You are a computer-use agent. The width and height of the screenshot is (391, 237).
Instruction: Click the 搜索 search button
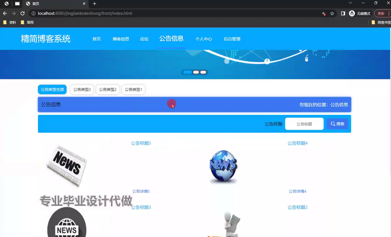[337, 124]
